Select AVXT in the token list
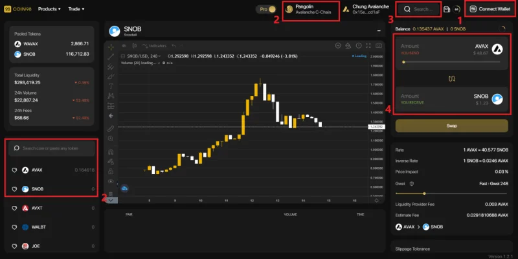518x259 pixels. coord(53,208)
